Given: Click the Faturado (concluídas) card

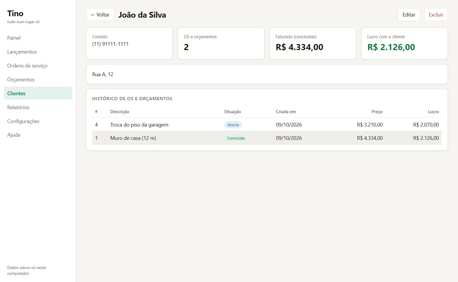Looking at the screenshot, I should (x=313, y=43).
